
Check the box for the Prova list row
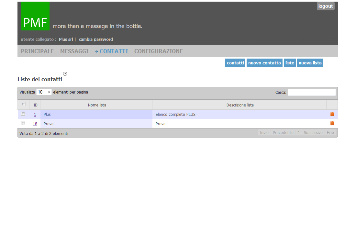[x=23, y=123]
